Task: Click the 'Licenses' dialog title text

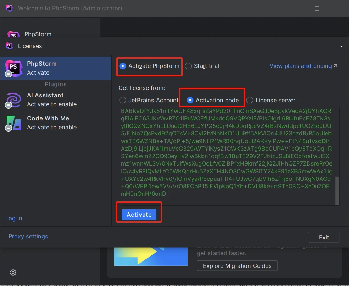Action: [30, 46]
